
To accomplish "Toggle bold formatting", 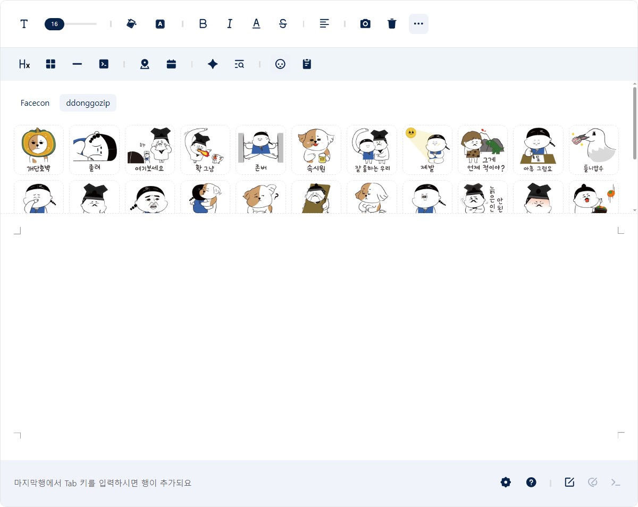I will 203,24.
